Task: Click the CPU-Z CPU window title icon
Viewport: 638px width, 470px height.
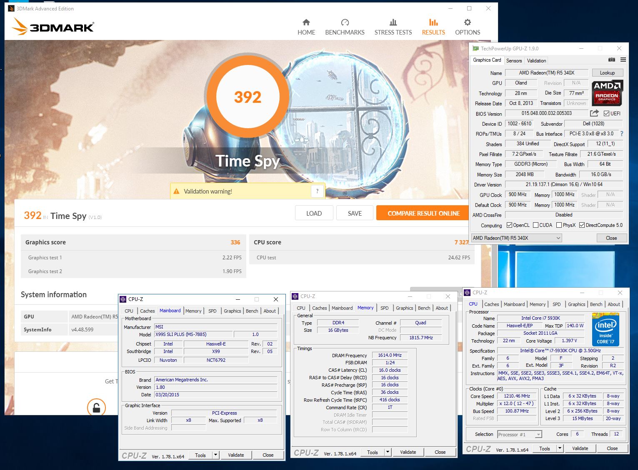Action: tap(468, 293)
